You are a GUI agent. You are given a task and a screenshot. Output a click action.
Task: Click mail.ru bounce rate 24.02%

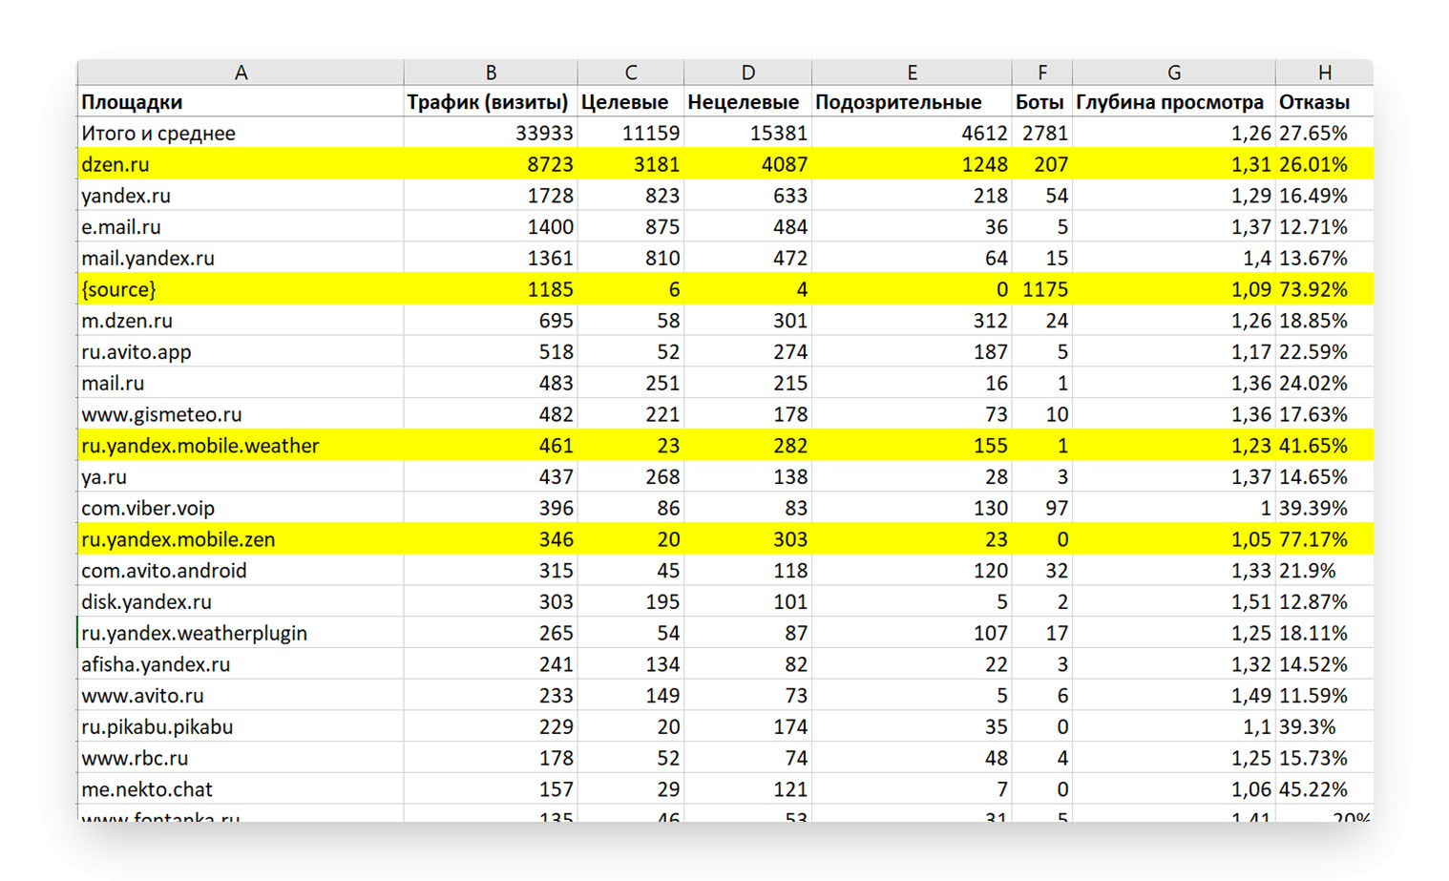click(1325, 383)
